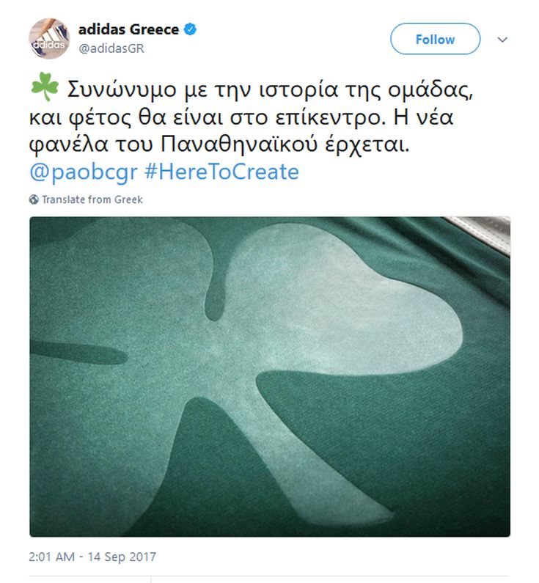Open the @paobcgr mention
The image size is (539, 583).
coord(84,172)
